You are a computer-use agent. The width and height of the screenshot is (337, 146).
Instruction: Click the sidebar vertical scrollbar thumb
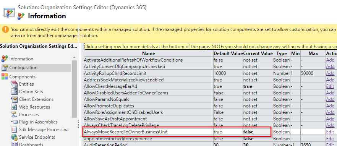74,89
